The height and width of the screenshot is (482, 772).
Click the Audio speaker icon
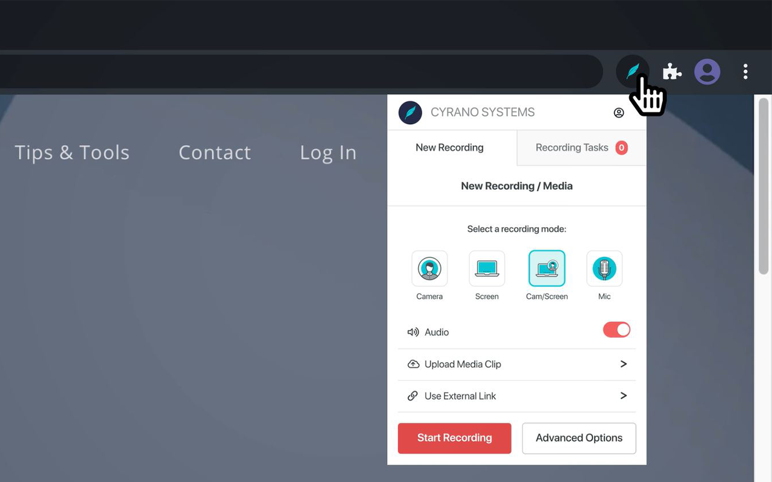coord(413,332)
